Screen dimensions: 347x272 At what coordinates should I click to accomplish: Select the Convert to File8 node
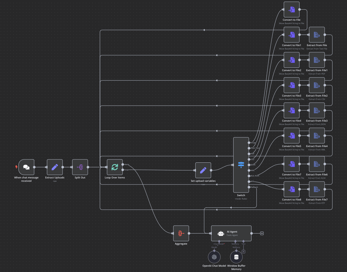click(x=292, y=189)
